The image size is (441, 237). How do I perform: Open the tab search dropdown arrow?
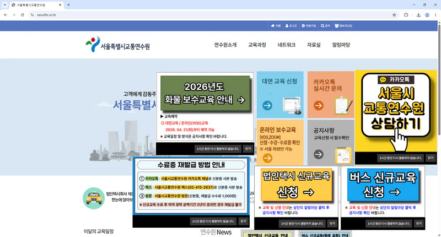coord(5,5)
